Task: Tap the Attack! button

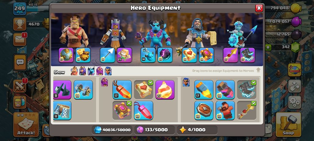Action: coord(26,125)
